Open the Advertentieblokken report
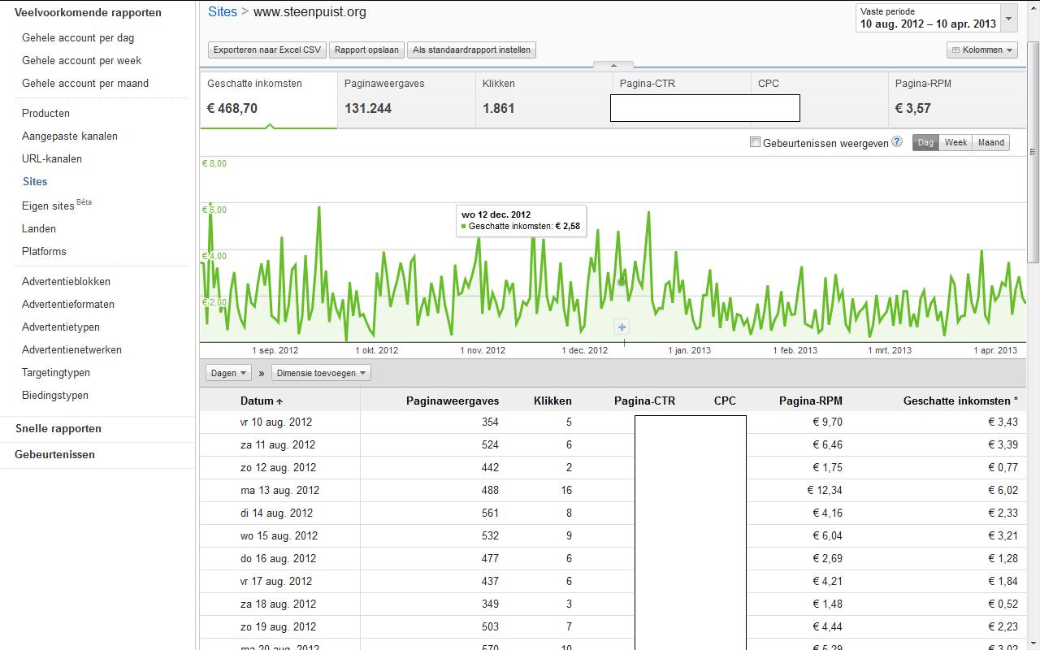 [x=66, y=281]
